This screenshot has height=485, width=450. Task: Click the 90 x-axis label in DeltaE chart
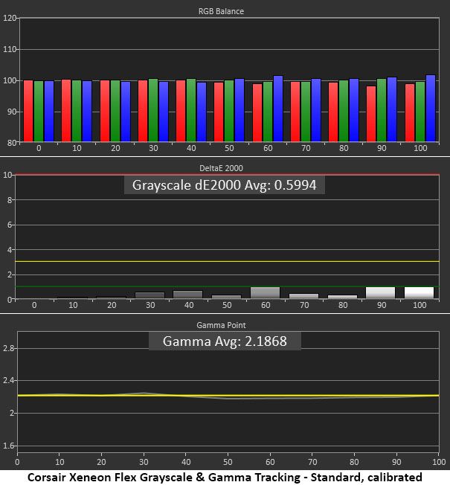(382, 305)
